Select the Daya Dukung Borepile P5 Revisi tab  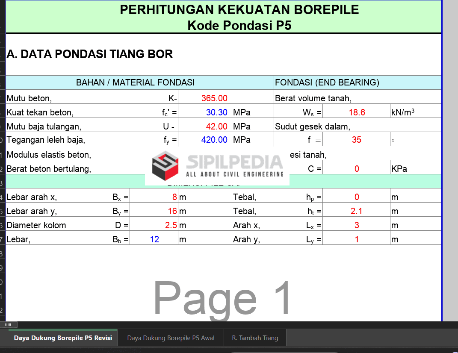(63, 338)
